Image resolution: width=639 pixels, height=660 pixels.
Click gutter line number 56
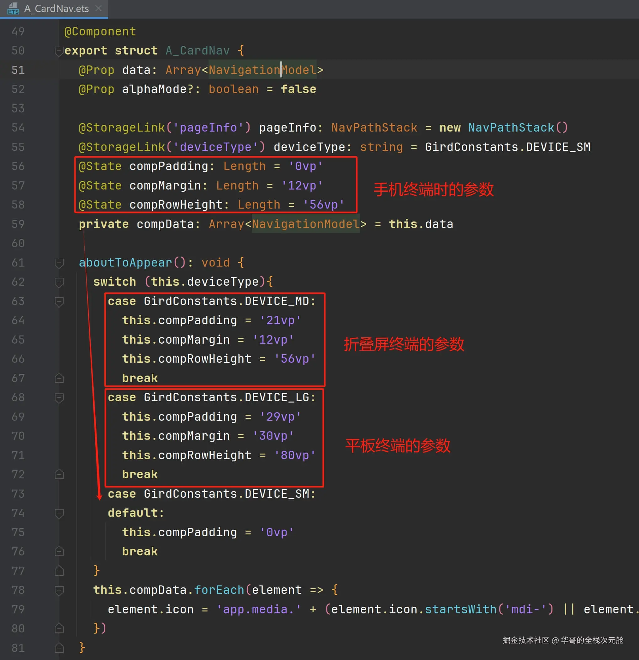[18, 166]
